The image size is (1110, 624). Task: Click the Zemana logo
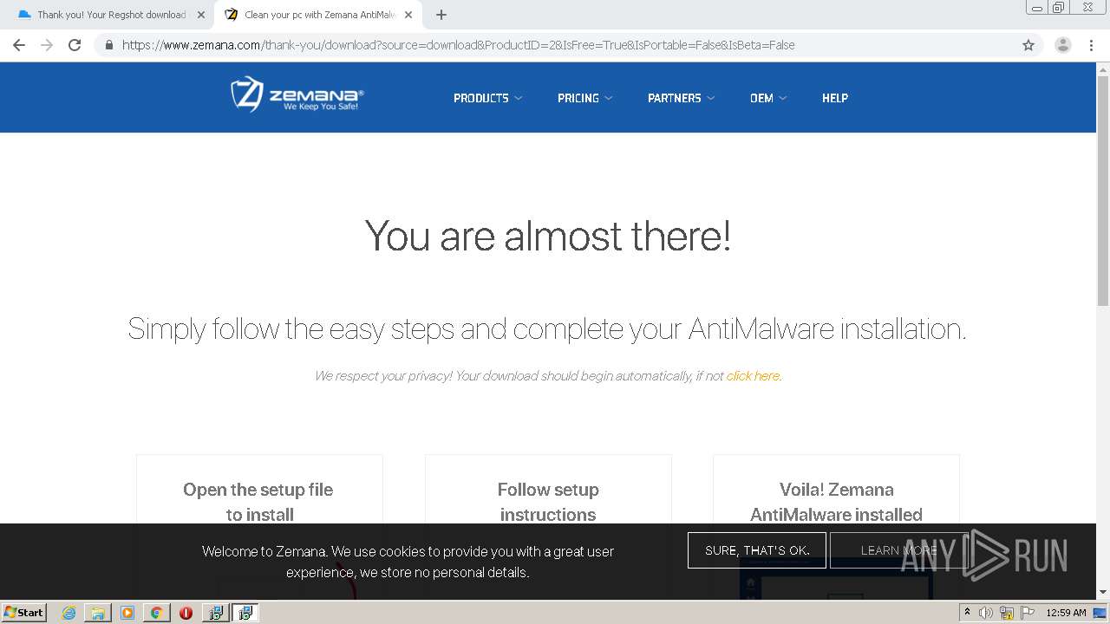point(297,94)
